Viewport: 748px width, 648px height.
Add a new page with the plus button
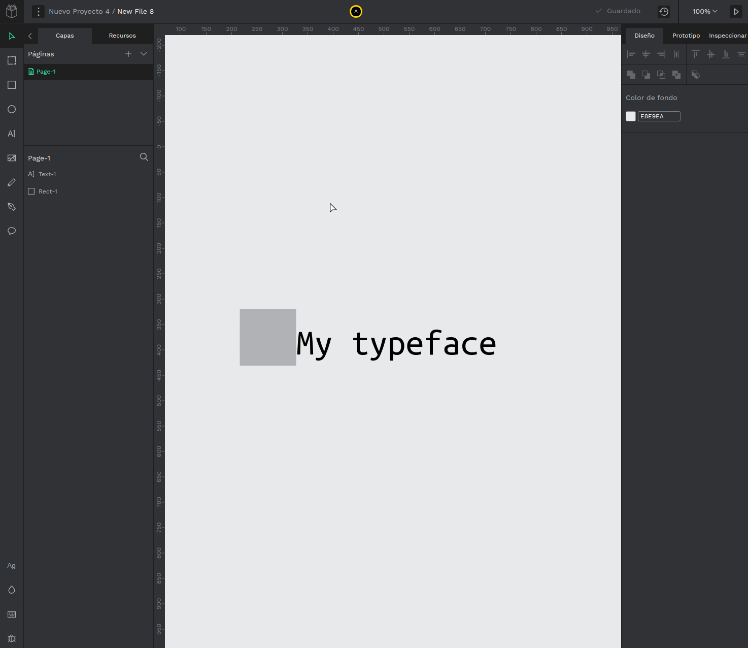point(128,53)
